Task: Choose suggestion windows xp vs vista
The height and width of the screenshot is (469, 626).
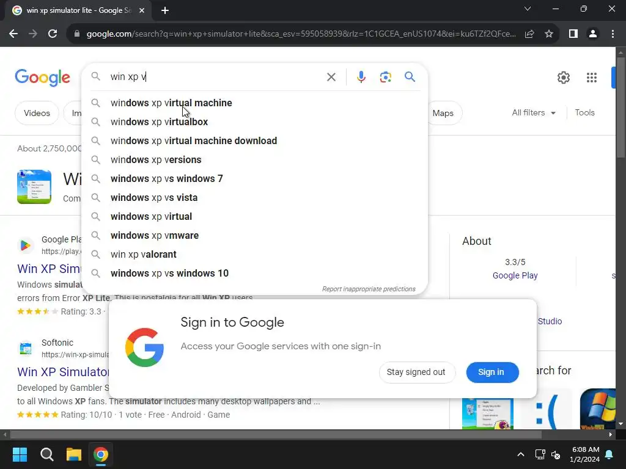Action: coord(254,197)
